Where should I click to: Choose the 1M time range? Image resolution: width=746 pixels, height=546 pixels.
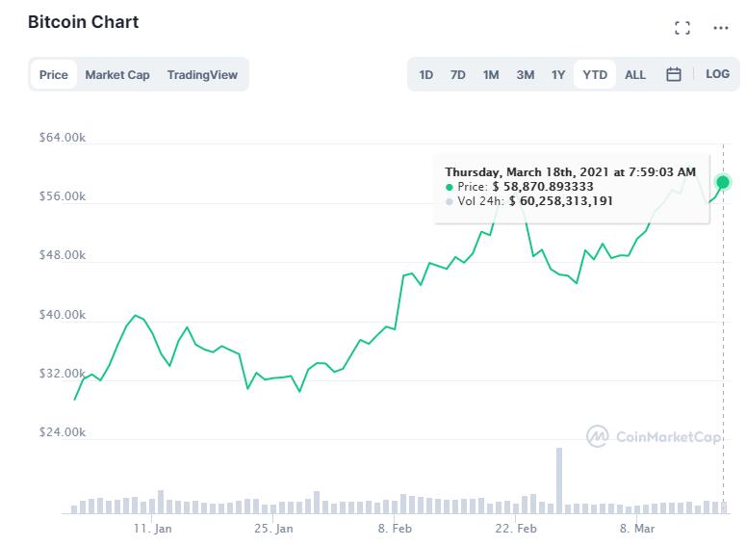(x=491, y=74)
